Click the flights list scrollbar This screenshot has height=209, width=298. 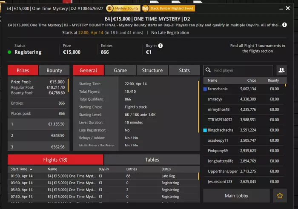(x=199, y=176)
